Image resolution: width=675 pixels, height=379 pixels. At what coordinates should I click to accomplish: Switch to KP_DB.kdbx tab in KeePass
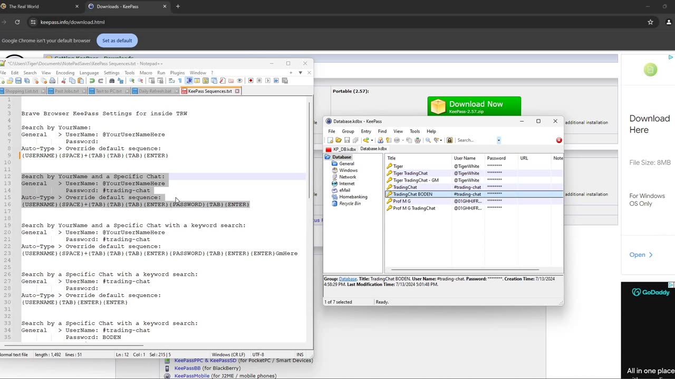coord(341,149)
